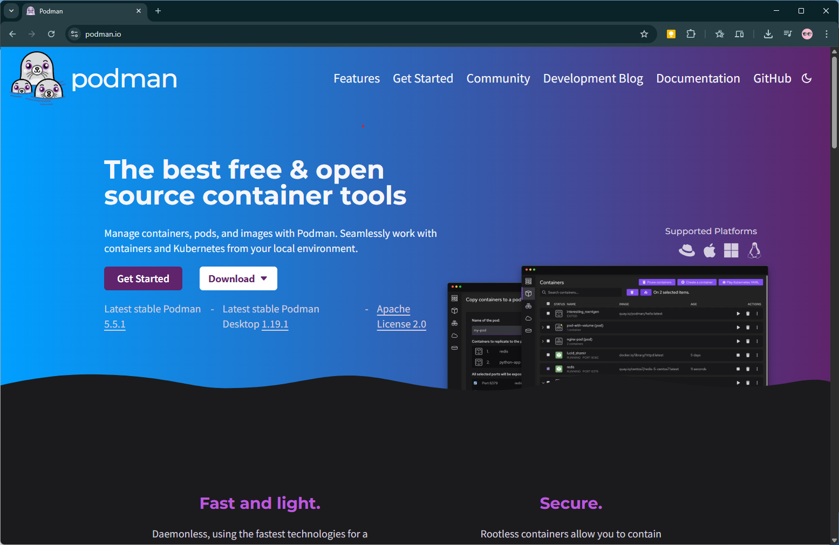Click the page vertical scrollbar thumb
The width and height of the screenshot is (839, 545).
tap(835, 101)
